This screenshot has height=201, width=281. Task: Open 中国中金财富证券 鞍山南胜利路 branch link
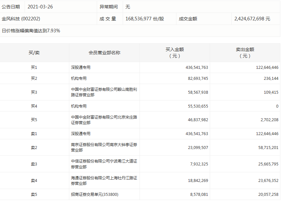[104, 92]
